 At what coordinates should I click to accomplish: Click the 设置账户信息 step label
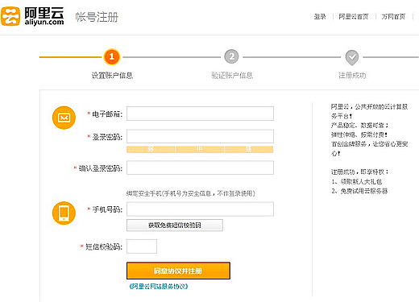[112, 76]
